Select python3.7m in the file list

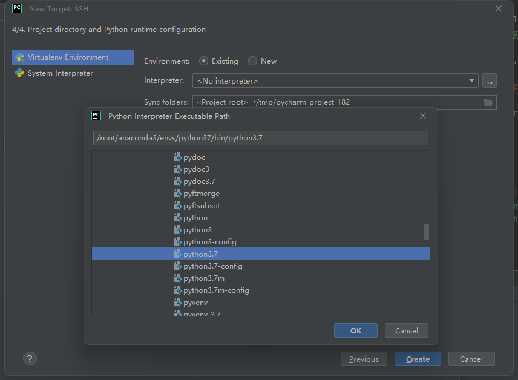203,278
